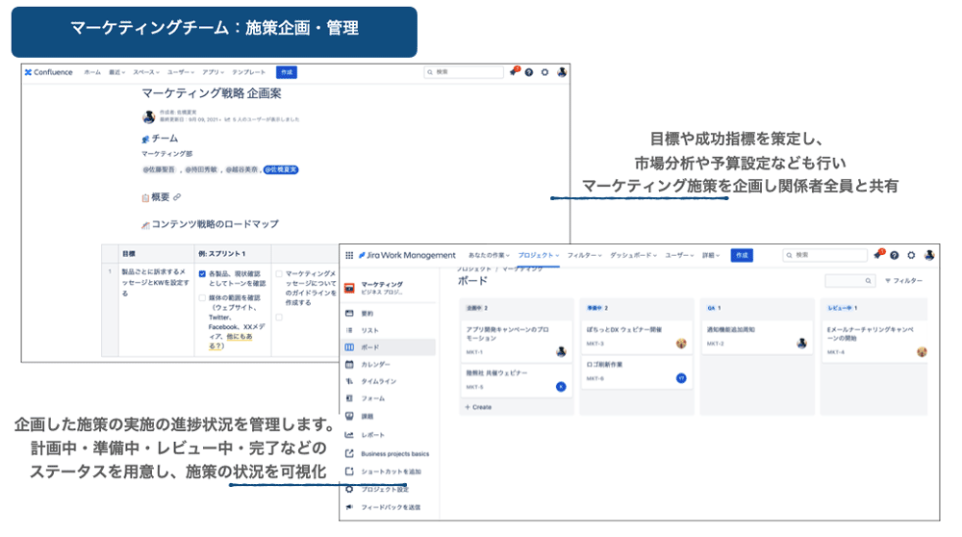Screen dimensions: 962x537
Task: Click the link icon next to 概要 heading
Action: coord(177,197)
